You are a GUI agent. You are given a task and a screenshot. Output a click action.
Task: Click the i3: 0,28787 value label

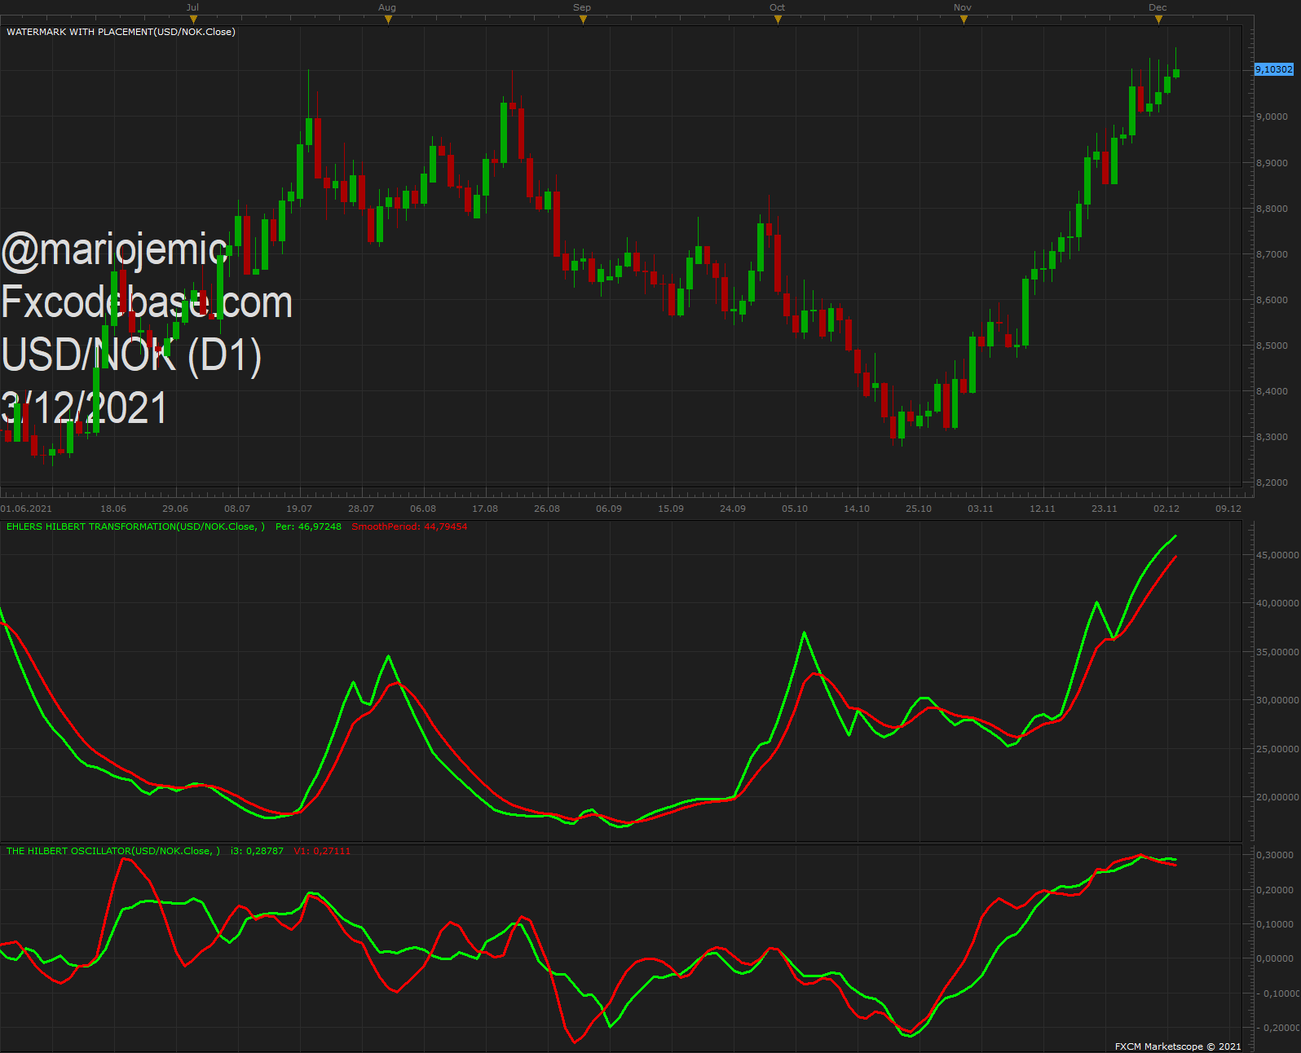pyautogui.click(x=257, y=851)
